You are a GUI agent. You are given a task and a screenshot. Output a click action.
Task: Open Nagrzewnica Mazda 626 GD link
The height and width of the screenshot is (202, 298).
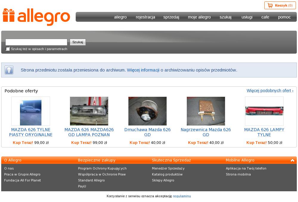click(206, 132)
